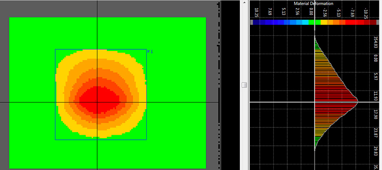Click the scroll-up arrow above the chart panel
This screenshot has width=382, height=170.
tap(244, 3)
